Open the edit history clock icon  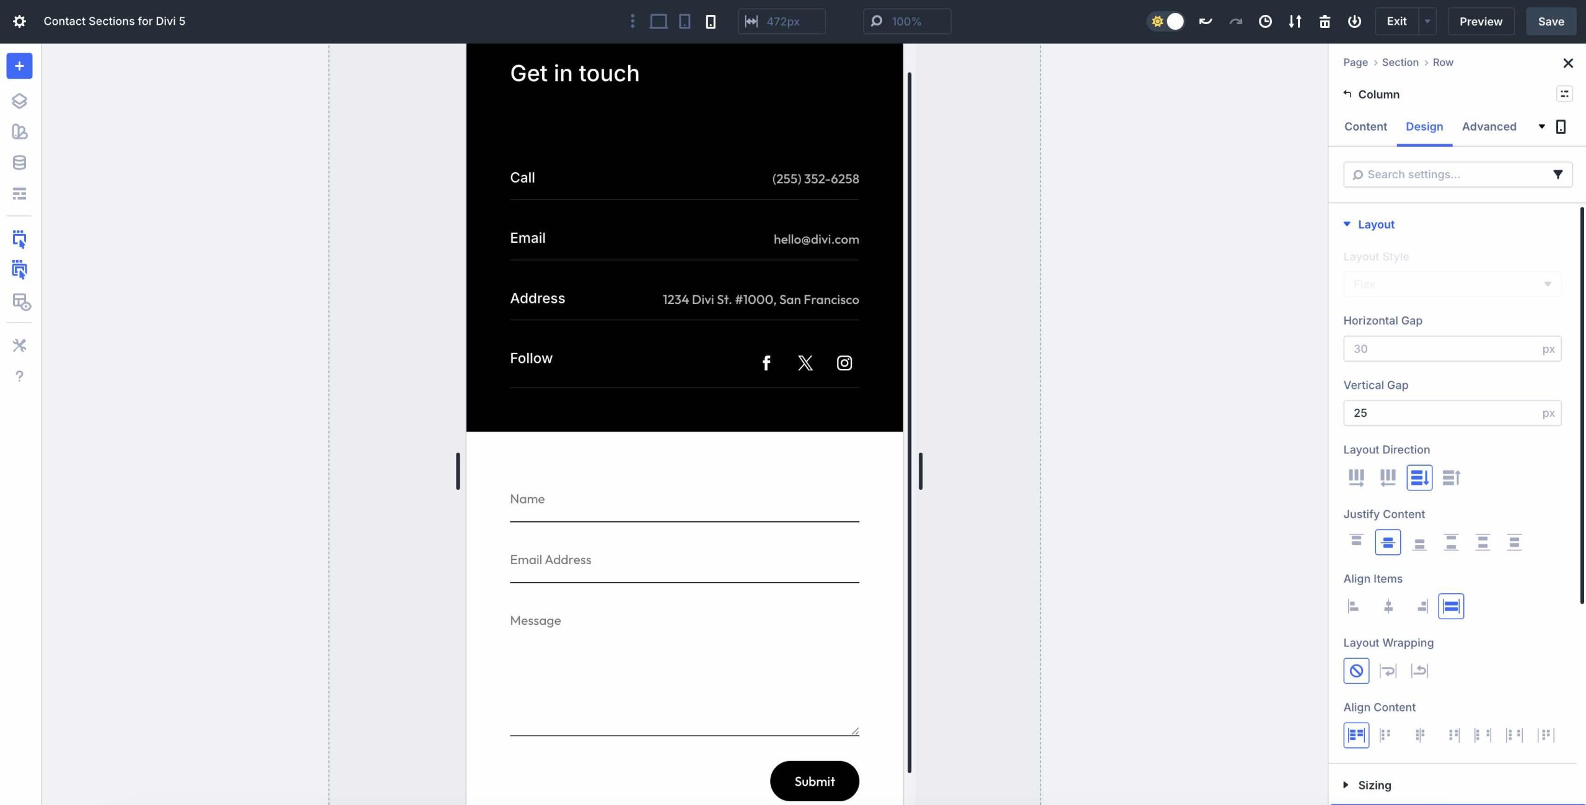click(1264, 21)
